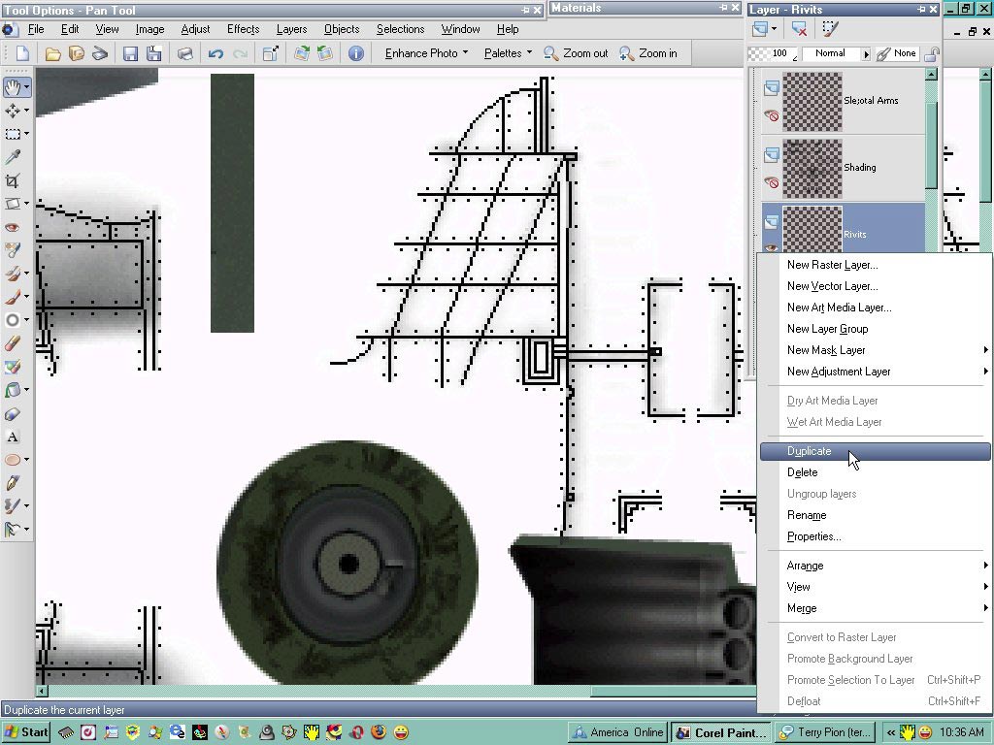This screenshot has height=745, width=994.
Task: Select the Crop tool
Action: 13,180
